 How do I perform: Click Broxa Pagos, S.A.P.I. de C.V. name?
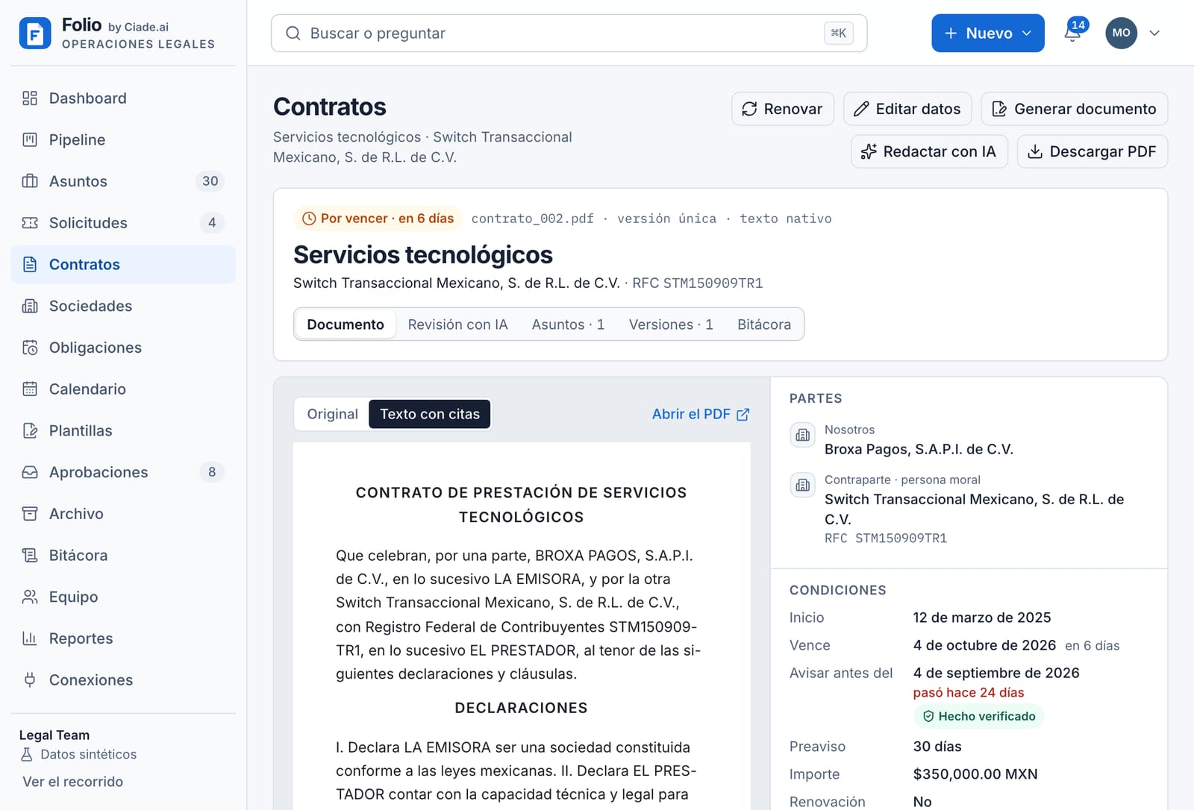[919, 449]
